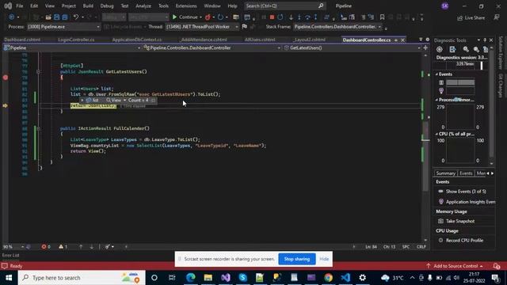507x285 pixels.
Task: Open Diagnostic Tools settings gear icon
Action: 440,49
